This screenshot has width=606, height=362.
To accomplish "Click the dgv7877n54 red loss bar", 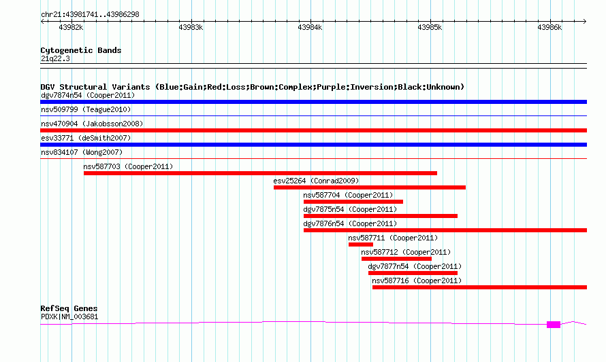I will pos(413,273).
